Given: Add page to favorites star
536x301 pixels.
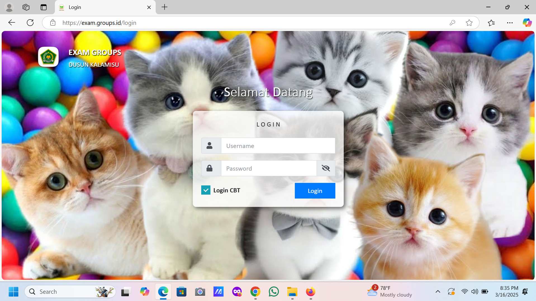Looking at the screenshot, I should coord(469,23).
